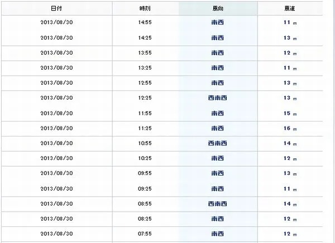Select the 14:55 time cell

click(x=145, y=22)
